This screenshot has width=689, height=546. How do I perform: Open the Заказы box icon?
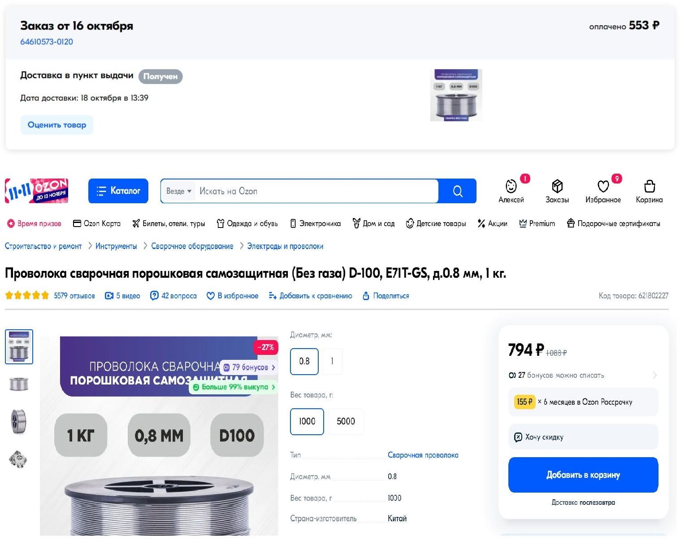click(557, 191)
